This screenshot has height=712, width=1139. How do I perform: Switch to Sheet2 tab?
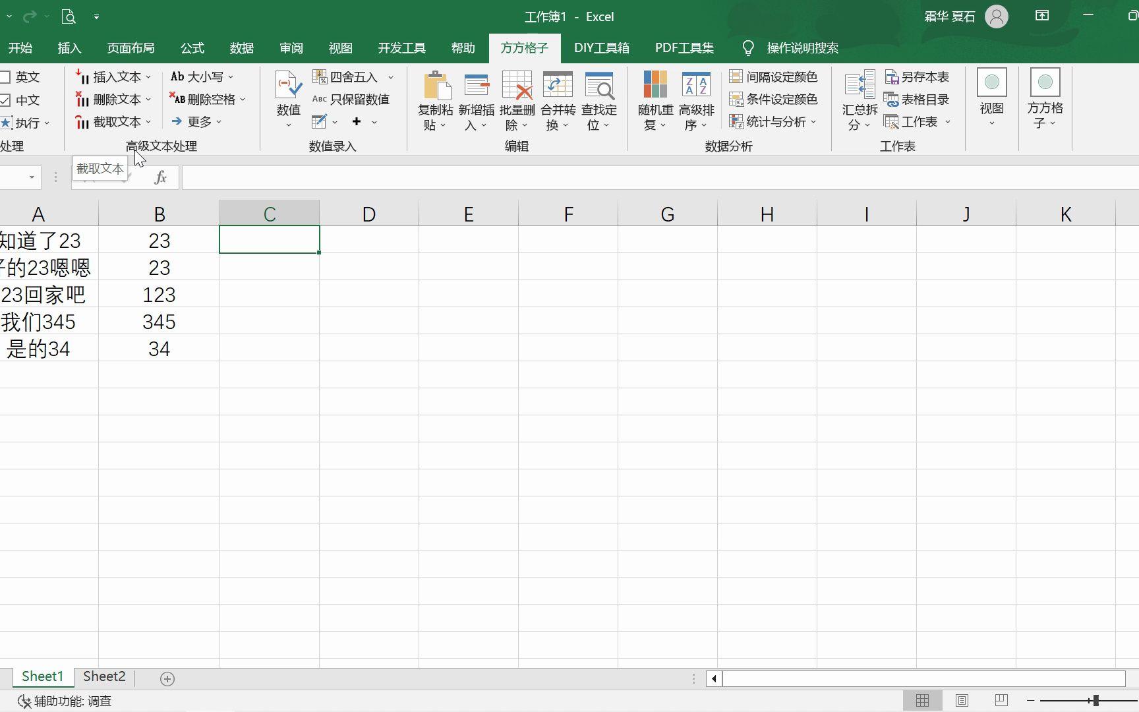pos(104,676)
